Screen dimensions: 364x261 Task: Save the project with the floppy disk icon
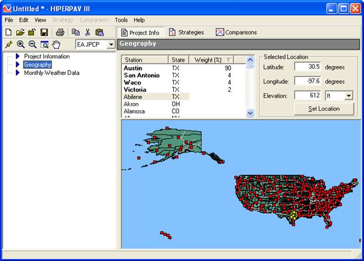44,32
